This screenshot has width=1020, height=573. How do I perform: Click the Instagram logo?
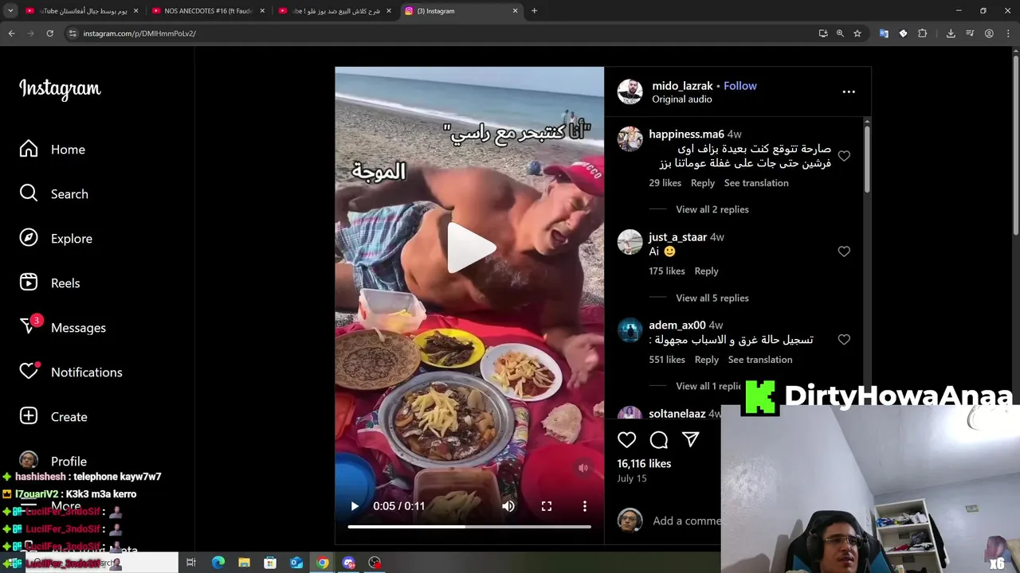point(60,88)
